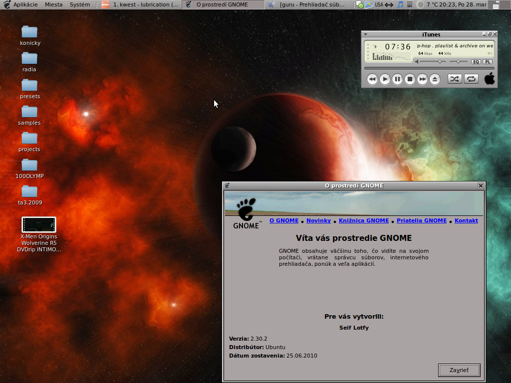Click the Distribútor Ubuntu text
This screenshot has width=511, height=383.
click(257, 347)
